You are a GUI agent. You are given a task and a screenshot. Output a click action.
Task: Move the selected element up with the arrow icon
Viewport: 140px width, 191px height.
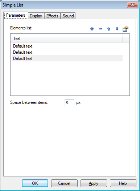[108, 29]
